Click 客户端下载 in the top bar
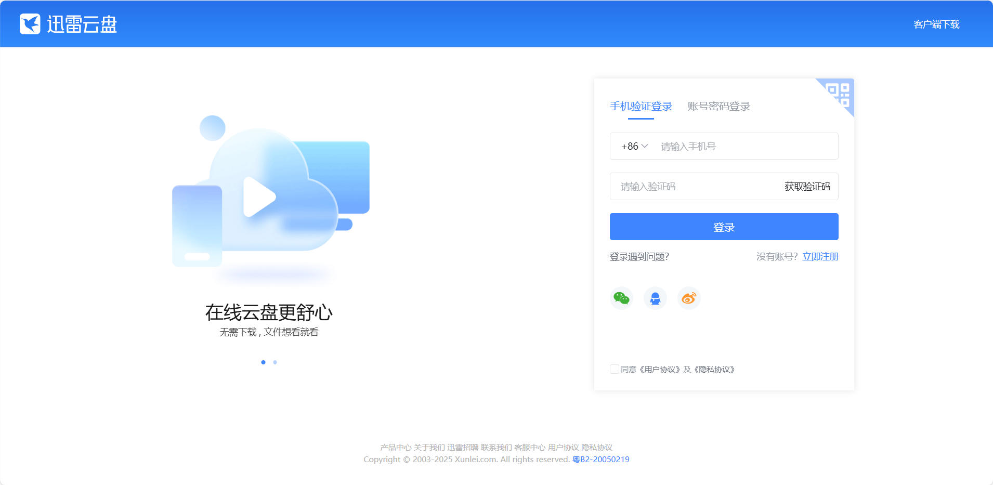The height and width of the screenshot is (485, 993). pos(936,24)
